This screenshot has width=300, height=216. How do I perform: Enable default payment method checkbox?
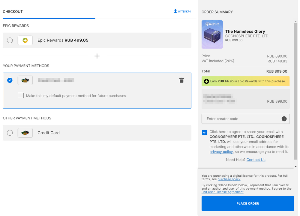pos(21,95)
